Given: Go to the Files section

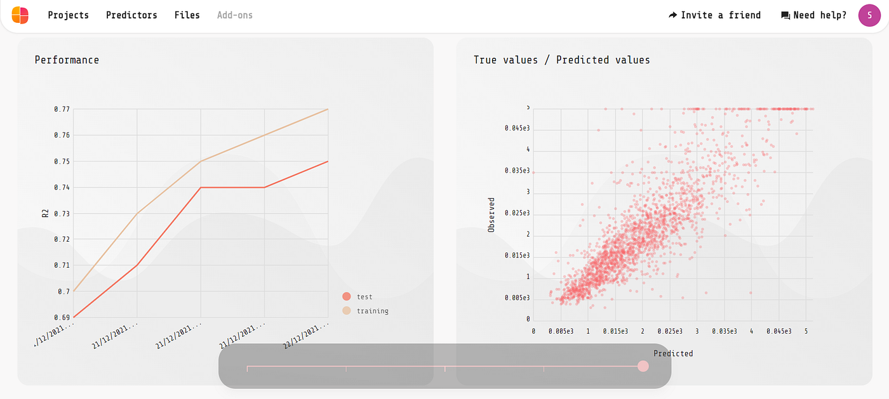Looking at the screenshot, I should pyautogui.click(x=187, y=15).
